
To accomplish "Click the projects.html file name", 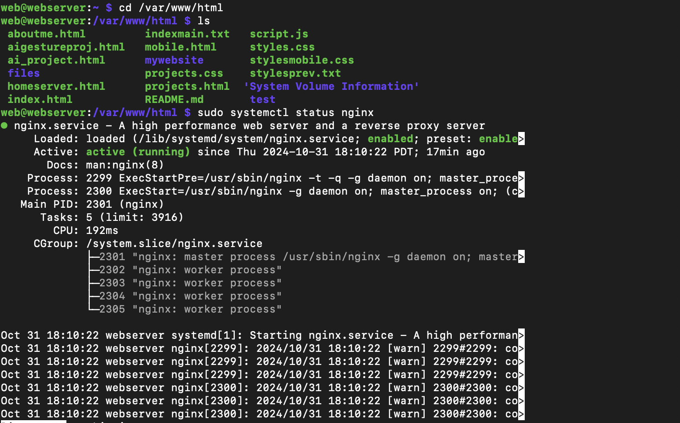I will click(187, 86).
